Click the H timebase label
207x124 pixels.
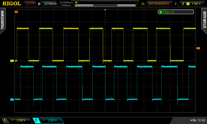point(39,4)
